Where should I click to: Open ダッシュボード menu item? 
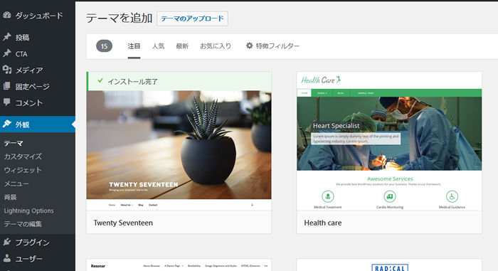[39, 16]
